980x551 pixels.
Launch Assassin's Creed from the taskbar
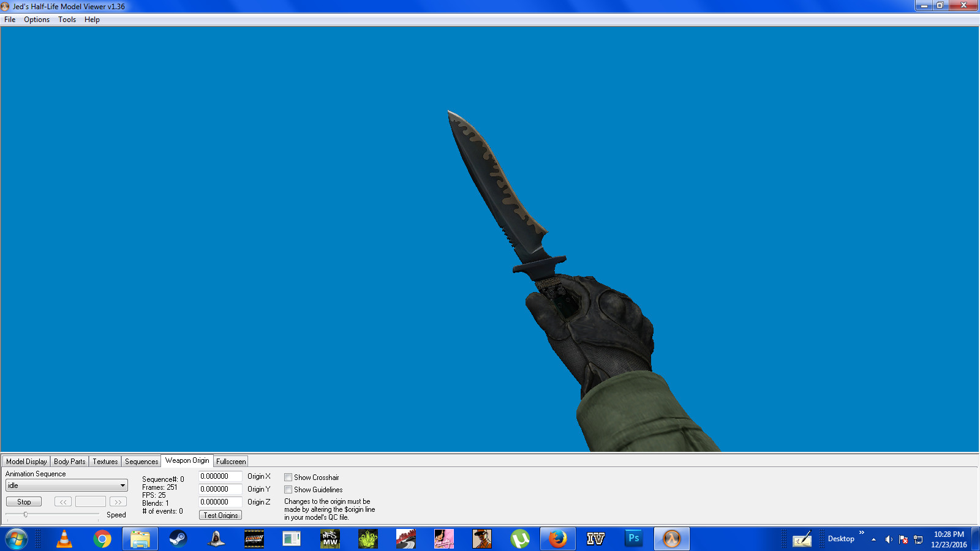coord(217,539)
